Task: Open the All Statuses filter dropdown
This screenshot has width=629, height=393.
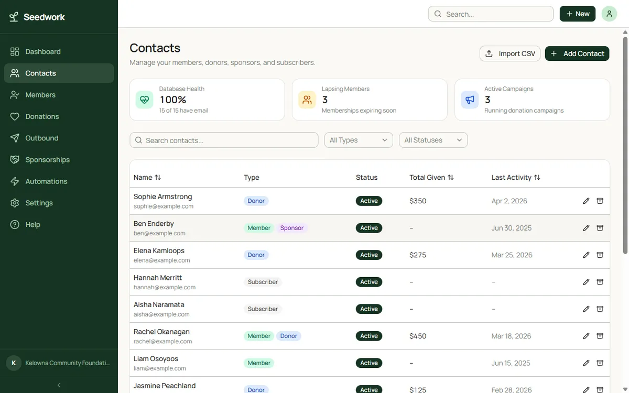Action: pos(433,140)
